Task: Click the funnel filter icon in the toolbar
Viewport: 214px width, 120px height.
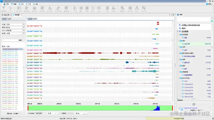Action: tap(4, 8)
